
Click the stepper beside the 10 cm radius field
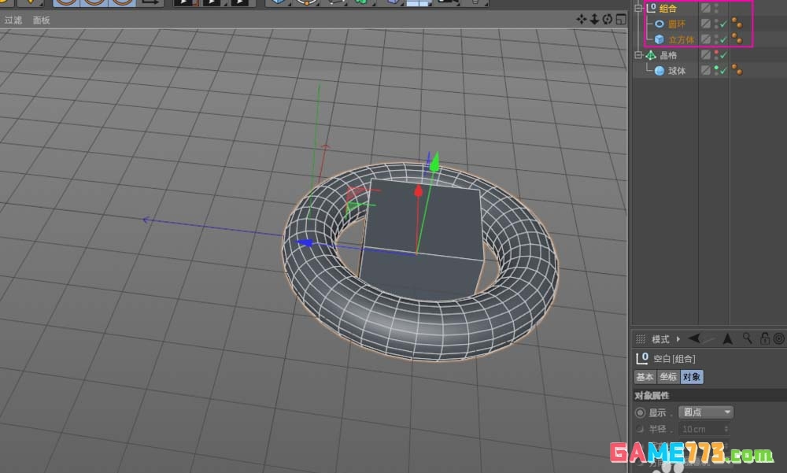(726, 429)
